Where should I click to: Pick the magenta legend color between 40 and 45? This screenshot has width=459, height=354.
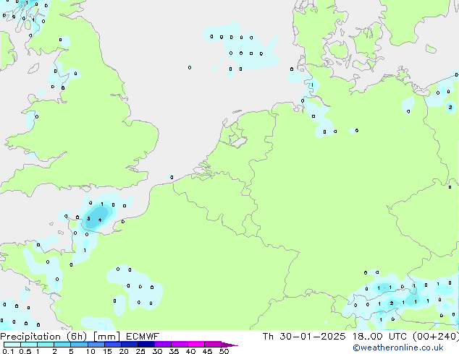point(198,345)
